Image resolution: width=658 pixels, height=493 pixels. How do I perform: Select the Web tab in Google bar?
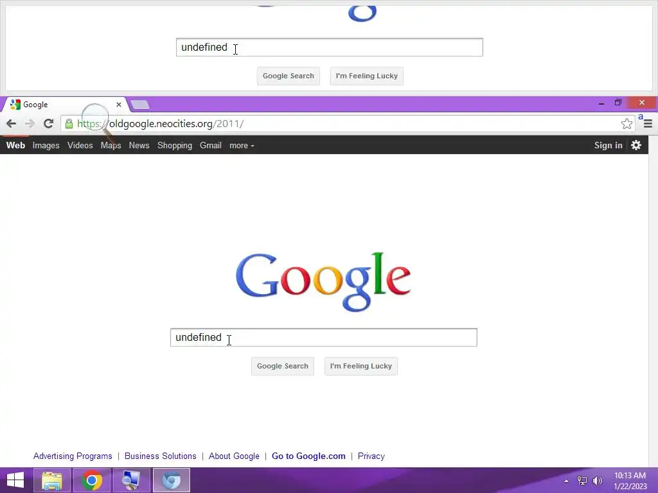point(15,146)
